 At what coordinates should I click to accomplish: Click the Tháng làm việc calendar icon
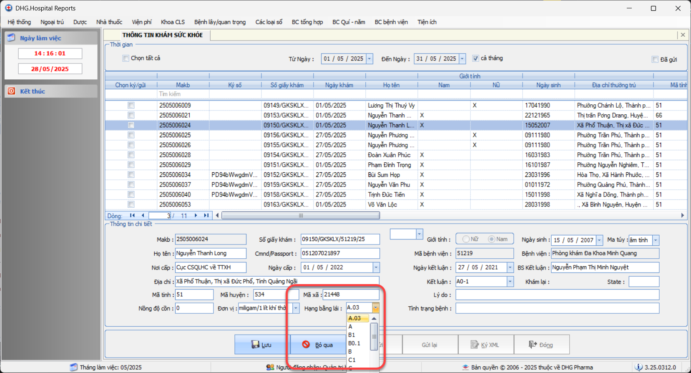[x=74, y=367]
